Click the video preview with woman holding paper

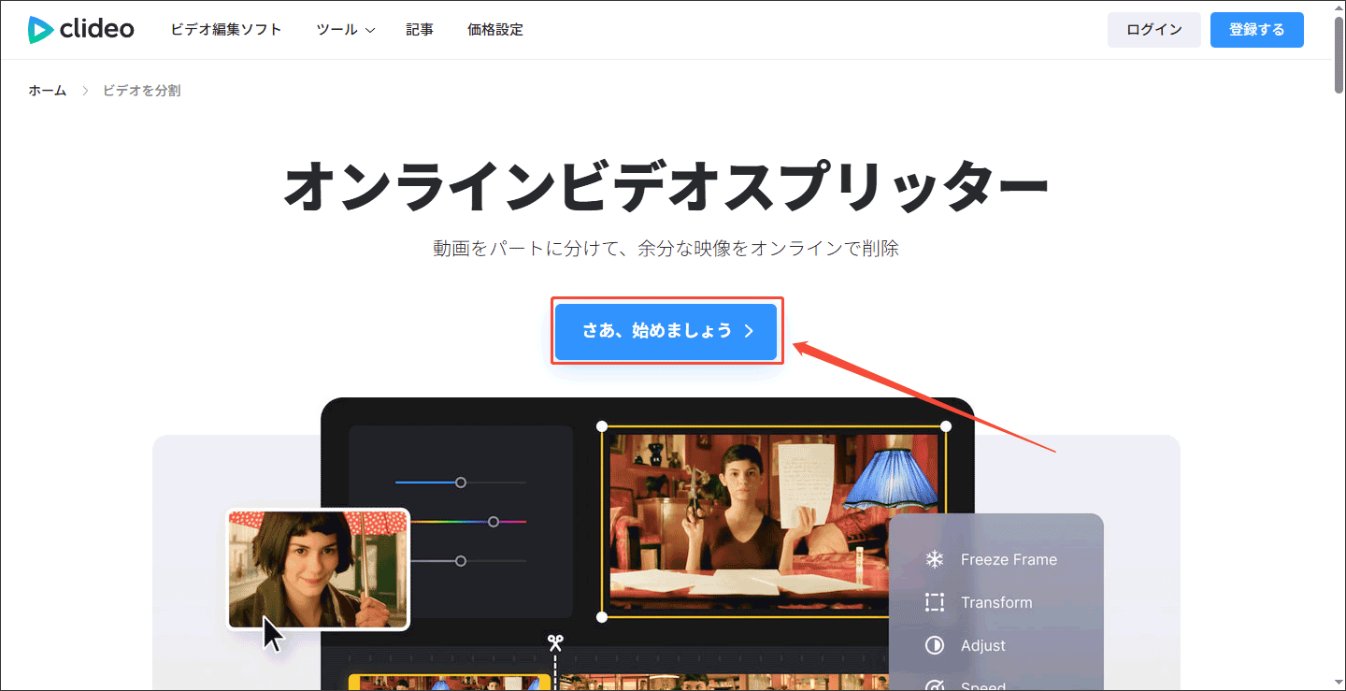point(773,522)
